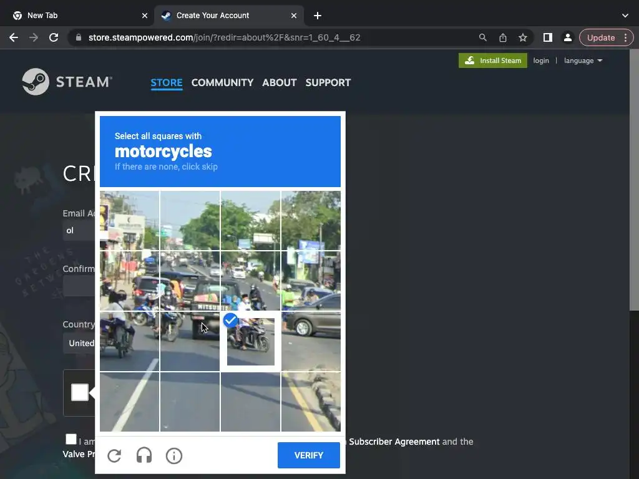
Task: Select tile with motorbike left of pickup truck
Action: click(x=190, y=341)
